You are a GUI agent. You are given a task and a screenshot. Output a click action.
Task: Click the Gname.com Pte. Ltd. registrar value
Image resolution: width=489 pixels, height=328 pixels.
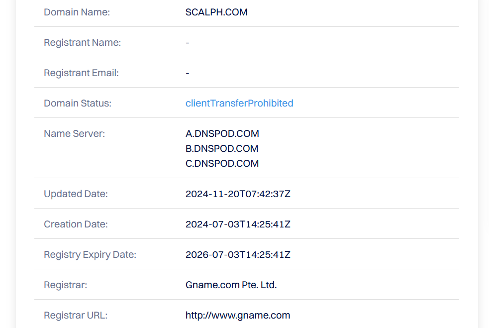point(231,285)
